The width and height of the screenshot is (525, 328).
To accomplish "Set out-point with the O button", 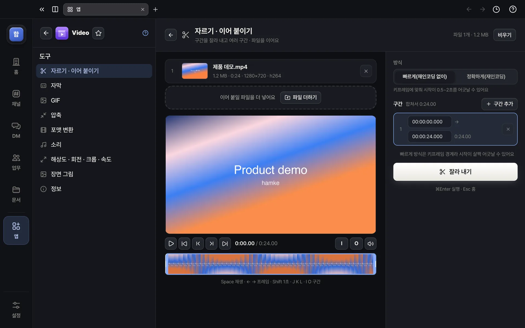I will 356,244.
